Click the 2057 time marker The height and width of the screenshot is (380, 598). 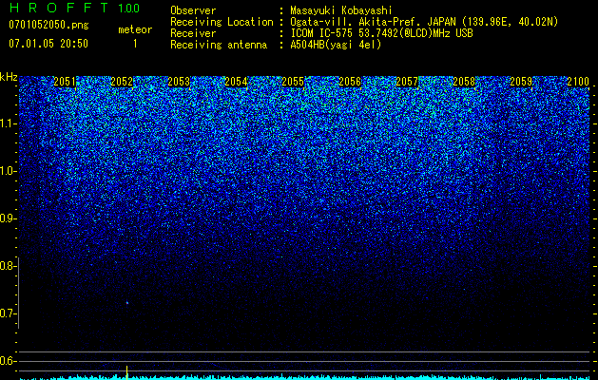[x=407, y=82]
